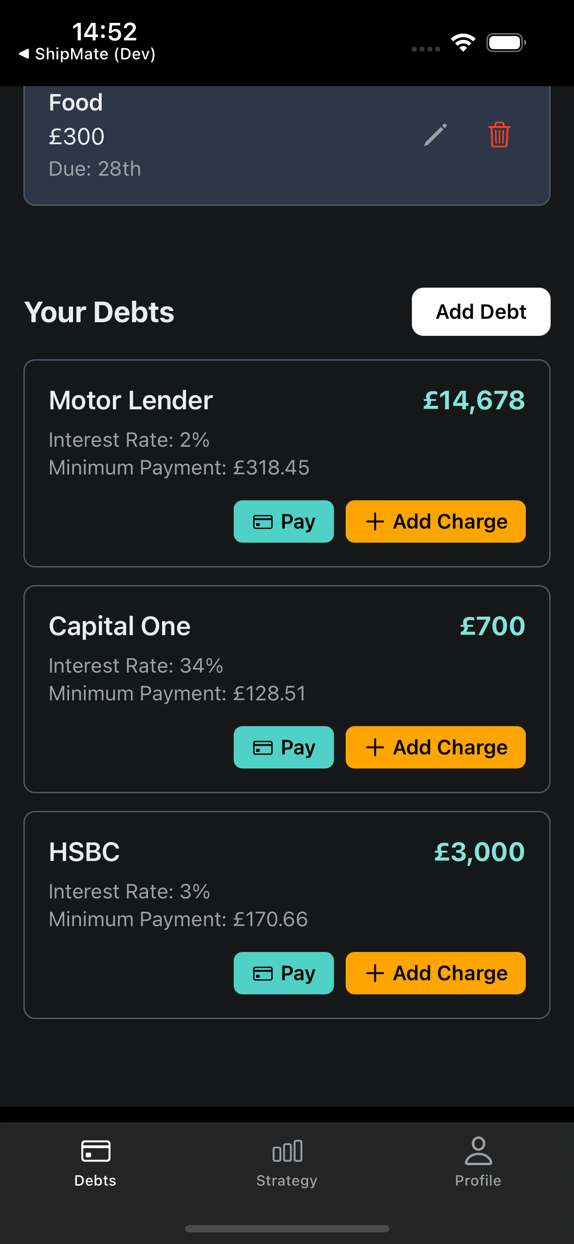Add Charge to HSBC
The height and width of the screenshot is (1244, 574).
(x=435, y=973)
